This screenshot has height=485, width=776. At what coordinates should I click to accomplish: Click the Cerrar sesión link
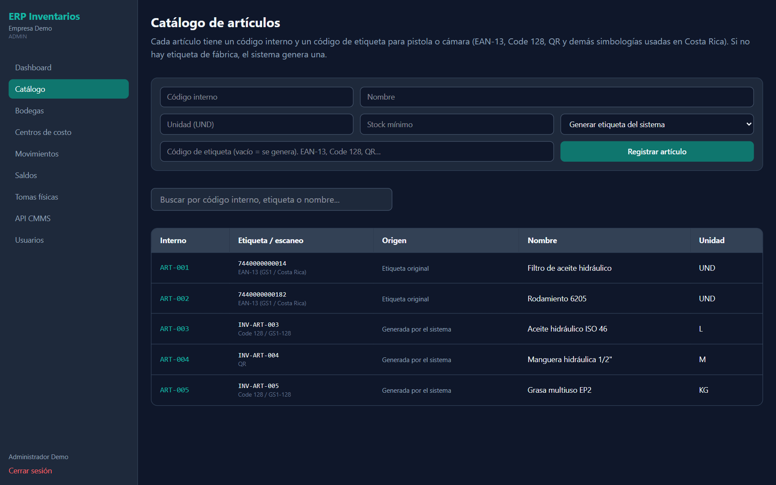click(x=30, y=471)
